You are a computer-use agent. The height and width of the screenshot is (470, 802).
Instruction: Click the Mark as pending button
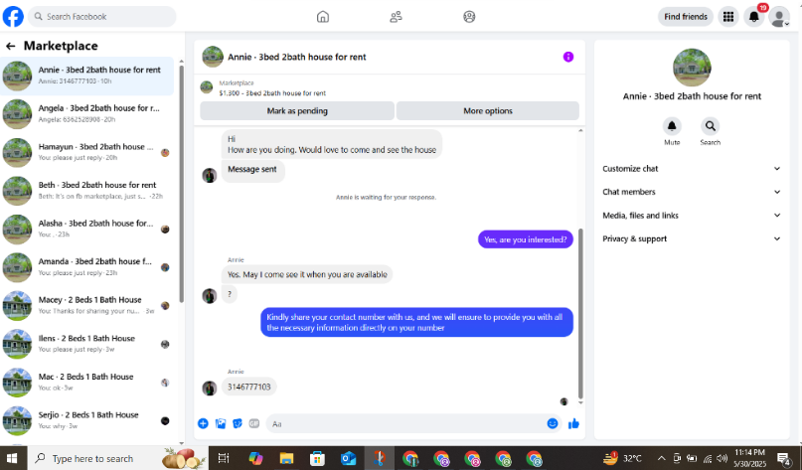297,111
